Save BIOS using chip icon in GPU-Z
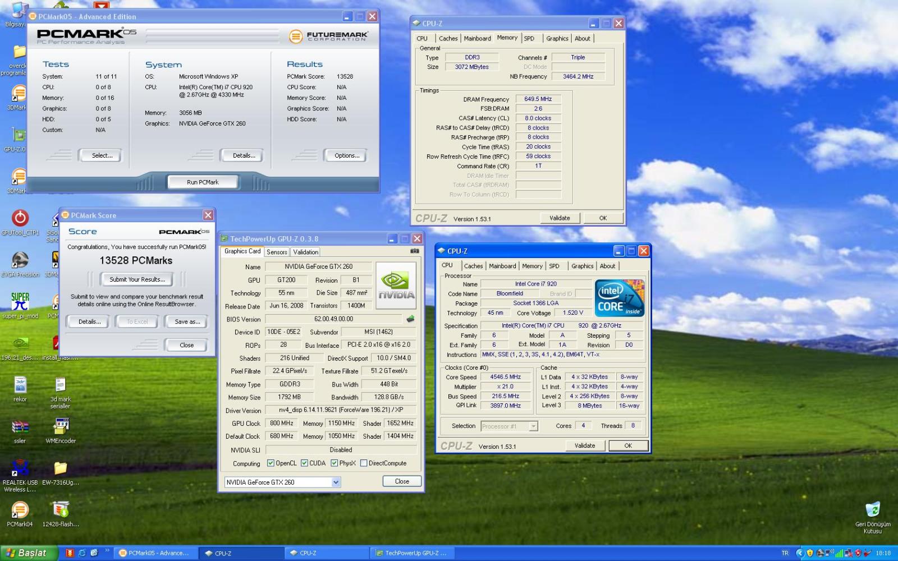 [411, 319]
